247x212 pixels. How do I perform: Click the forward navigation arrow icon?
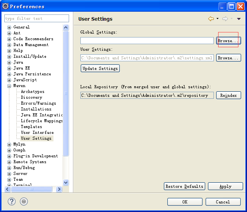click(x=225, y=19)
